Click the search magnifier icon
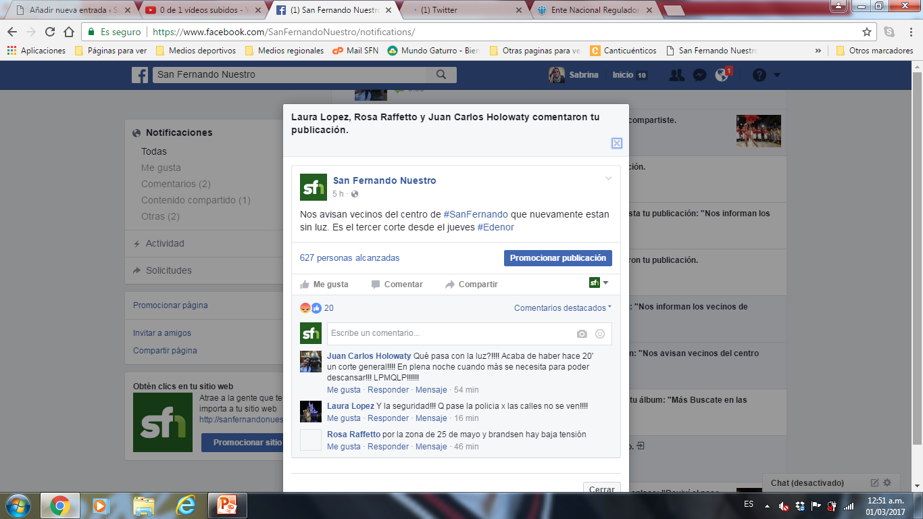 click(x=441, y=75)
